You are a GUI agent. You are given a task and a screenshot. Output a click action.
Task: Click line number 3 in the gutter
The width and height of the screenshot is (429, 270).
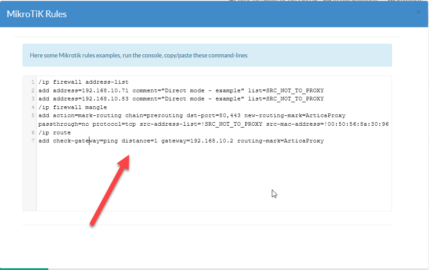33,99
